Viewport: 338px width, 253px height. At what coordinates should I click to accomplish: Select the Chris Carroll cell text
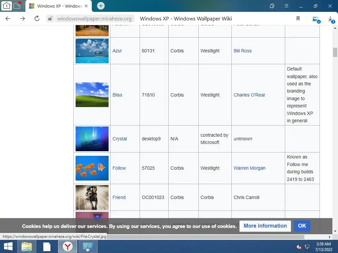[x=246, y=197]
